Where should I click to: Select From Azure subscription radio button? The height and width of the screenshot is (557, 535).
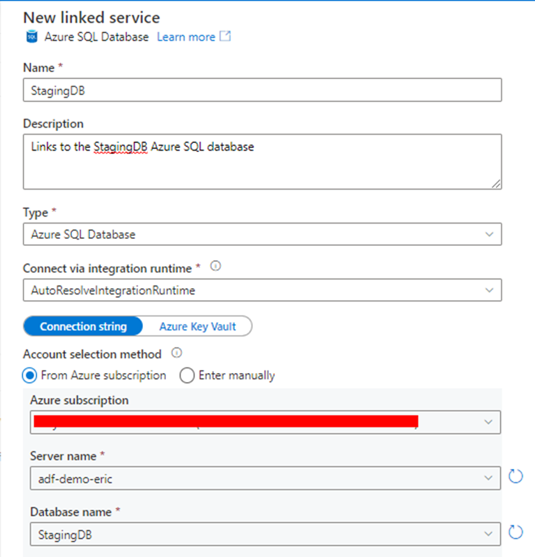click(x=29, y=376)
